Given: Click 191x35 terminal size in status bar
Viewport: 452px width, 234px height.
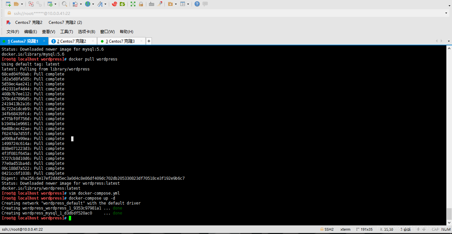Looking at the screenshot, I should coord(364,229).
